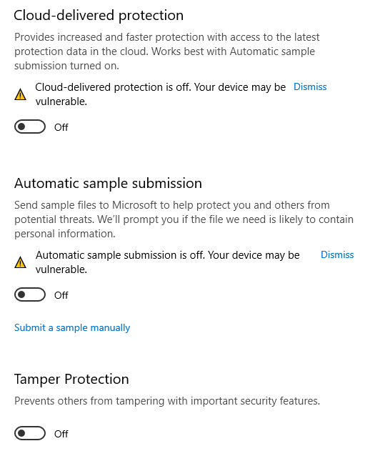Switch on Tamper Protection toggle
The height and width of the screenshot is (451, 365).
coord(30,433)
